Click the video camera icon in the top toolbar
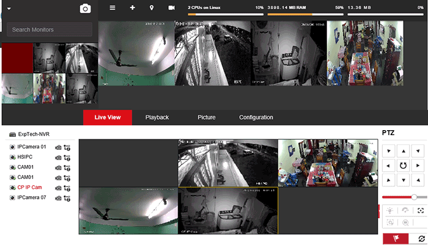The width and height of the screenshot is (428, 245). point(171,8)
